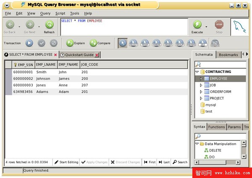Switch to the Bookmarks tab

pos(228,55)
